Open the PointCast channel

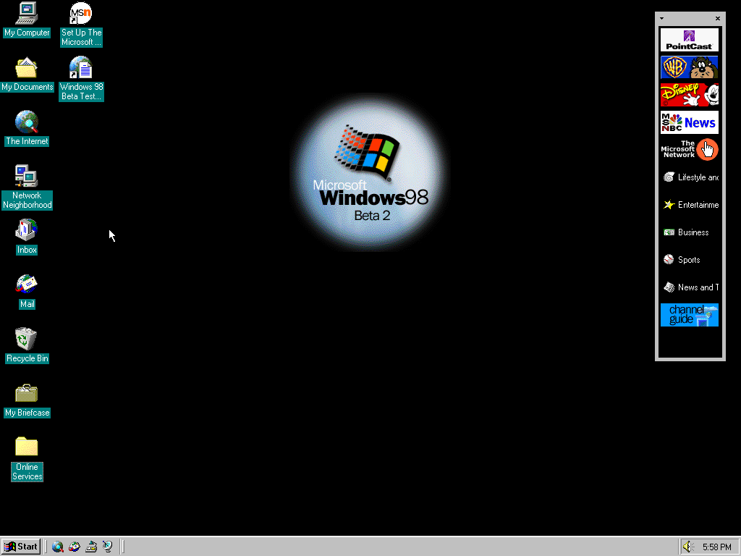pyautogui.click(x=690, y=40)
